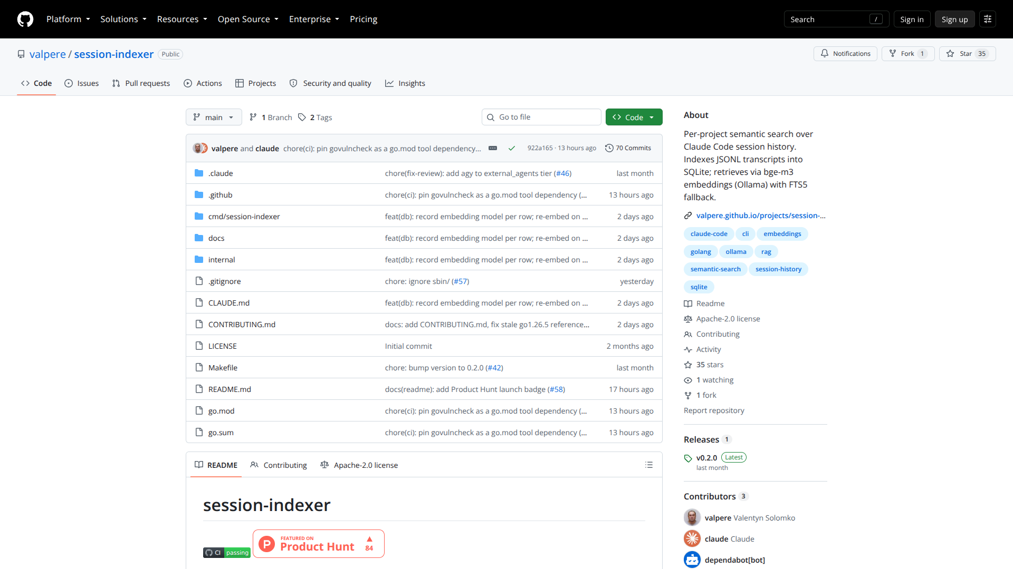Click the tag icon beside 2 Tags
The image size is (1013, 569).
pyautogui.click(x=302, y=117)
